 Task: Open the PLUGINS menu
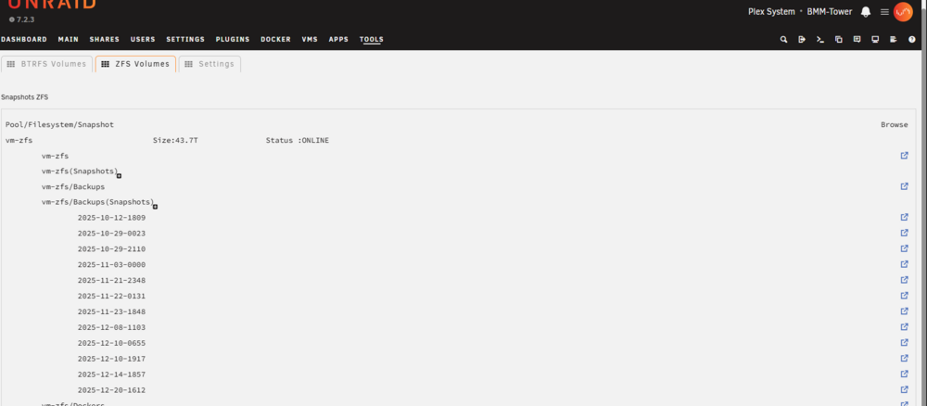233,40
